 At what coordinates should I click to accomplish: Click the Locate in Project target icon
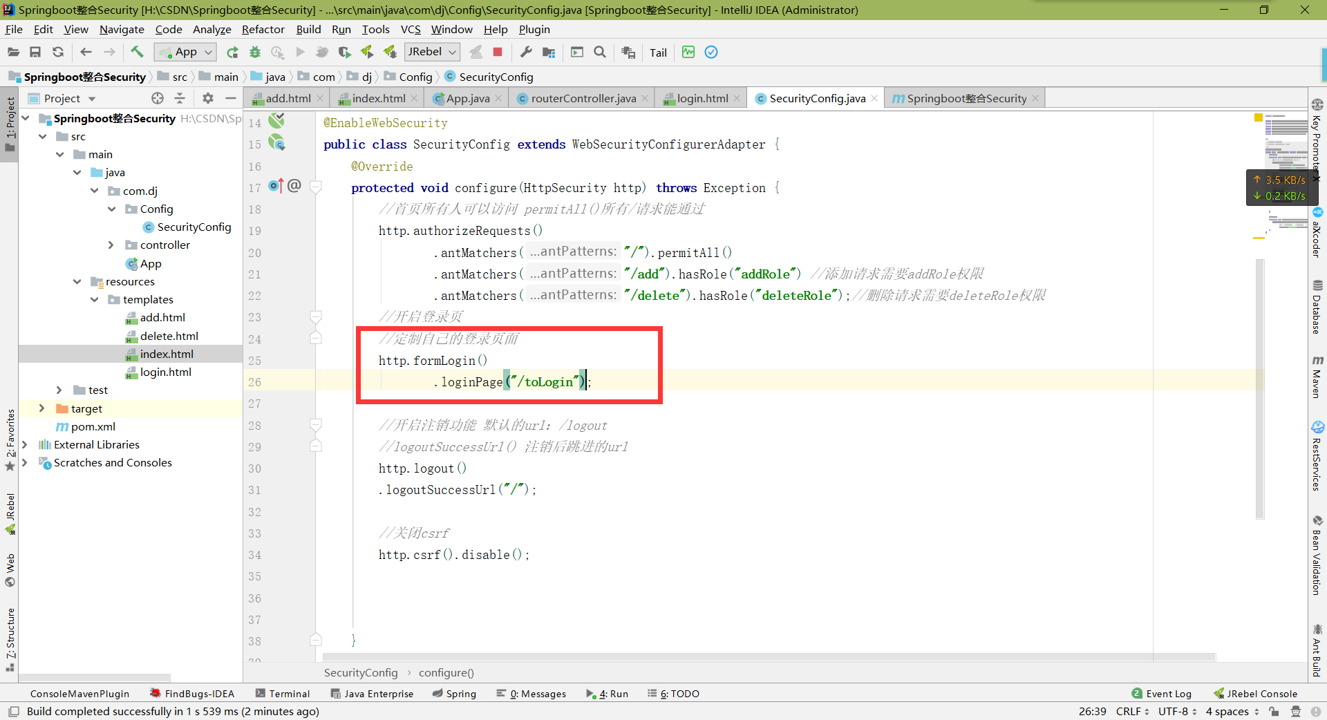click(158, 98)
